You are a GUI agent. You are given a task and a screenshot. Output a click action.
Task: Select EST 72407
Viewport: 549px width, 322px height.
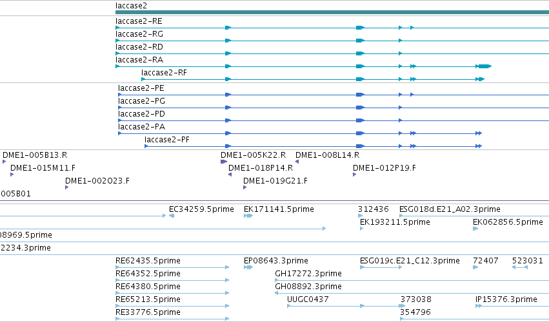485,261
